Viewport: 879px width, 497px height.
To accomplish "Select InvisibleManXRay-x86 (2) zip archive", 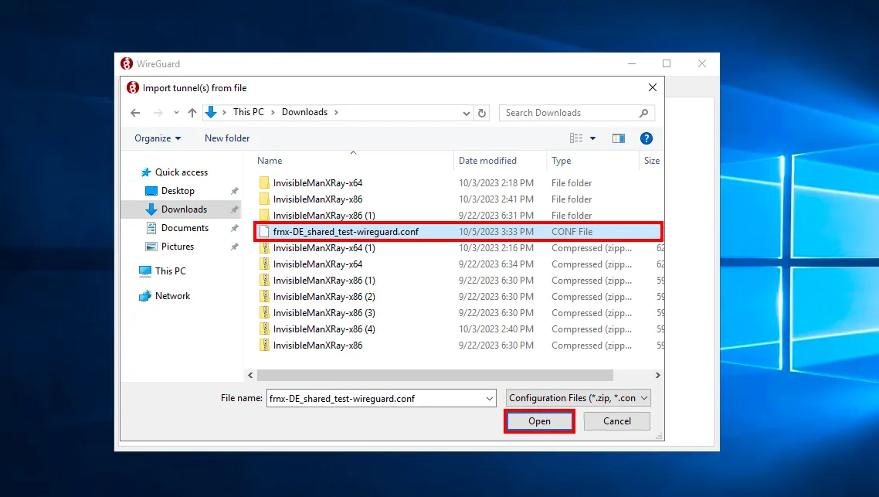I will point(324,297).
